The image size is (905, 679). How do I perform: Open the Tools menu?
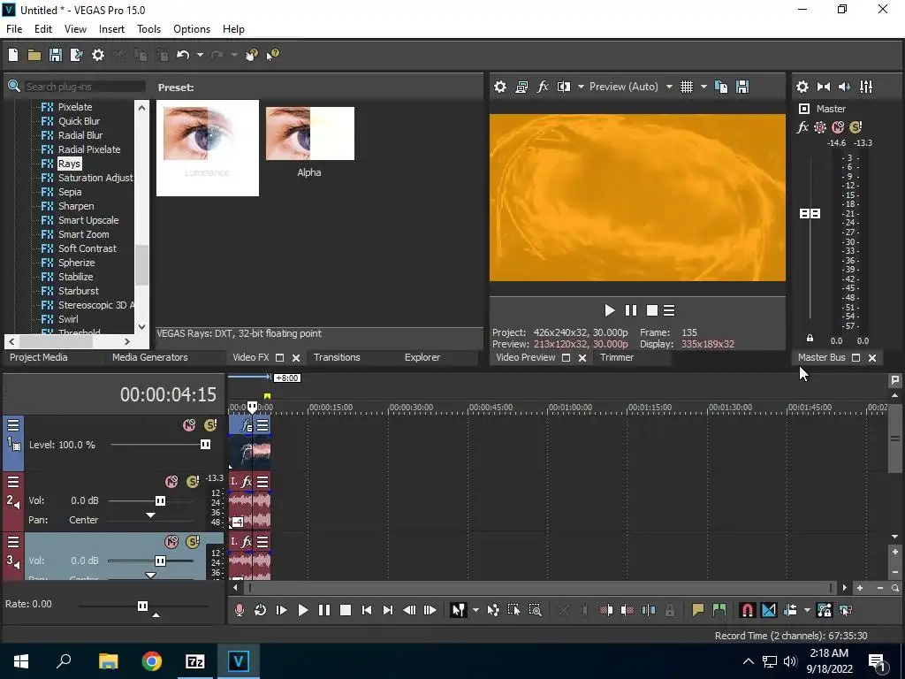click(x=148, y=29)
